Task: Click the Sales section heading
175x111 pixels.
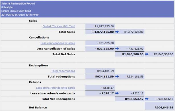Action: tap(33, 21)
